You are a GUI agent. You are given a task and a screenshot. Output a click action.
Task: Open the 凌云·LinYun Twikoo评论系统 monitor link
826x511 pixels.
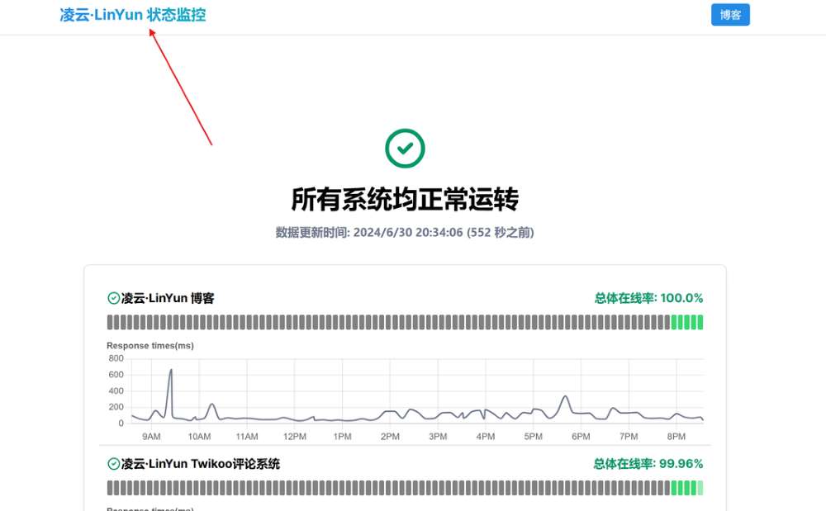(x=201, y=464)
